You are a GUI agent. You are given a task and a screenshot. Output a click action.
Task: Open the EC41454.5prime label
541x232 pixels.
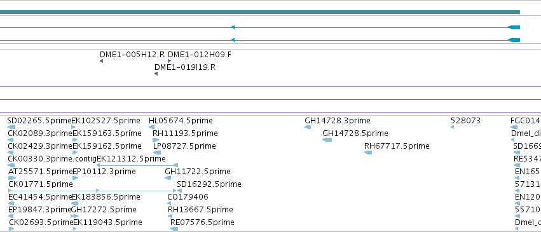tap(39, 197)
